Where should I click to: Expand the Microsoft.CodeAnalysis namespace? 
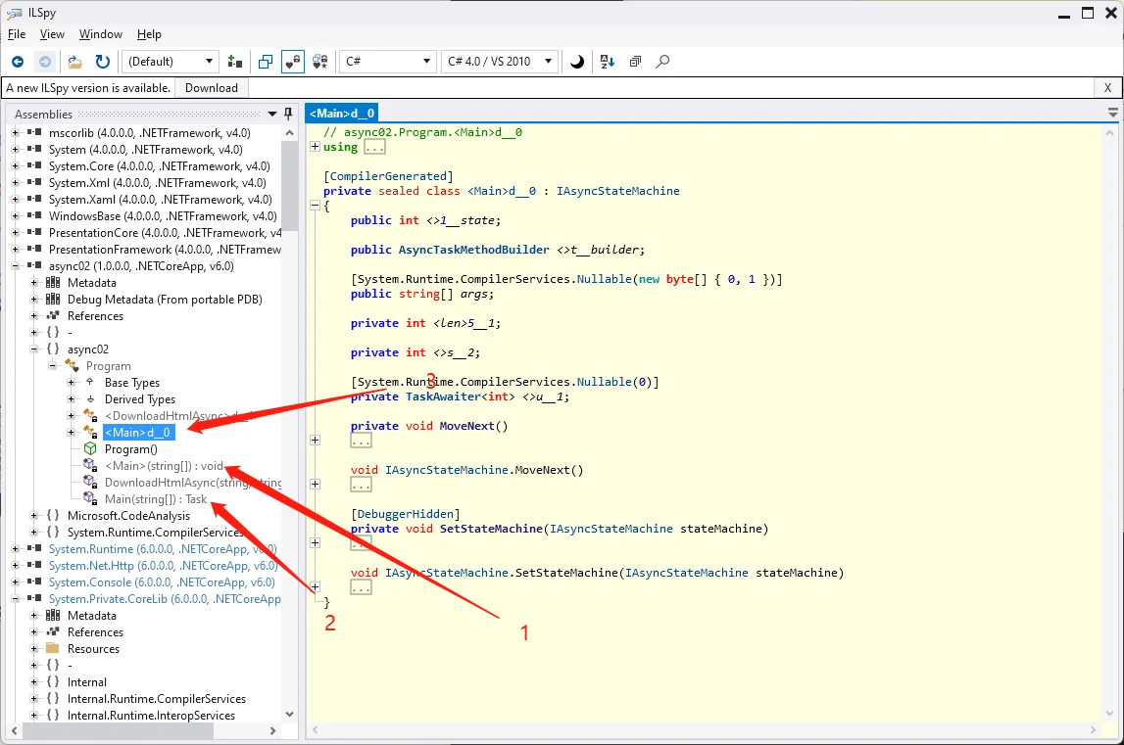(x=33, y=515)
